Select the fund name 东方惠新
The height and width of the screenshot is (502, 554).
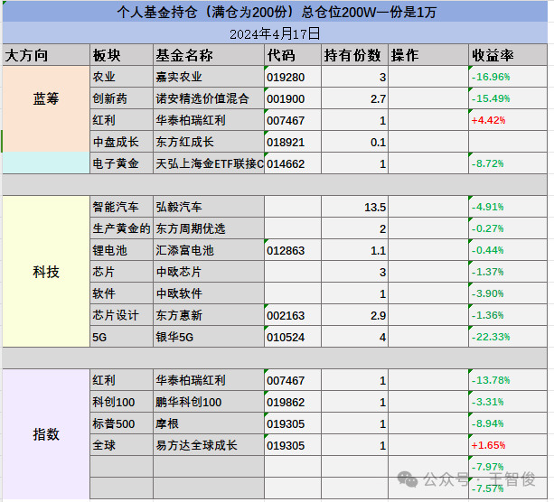[209, 315]
